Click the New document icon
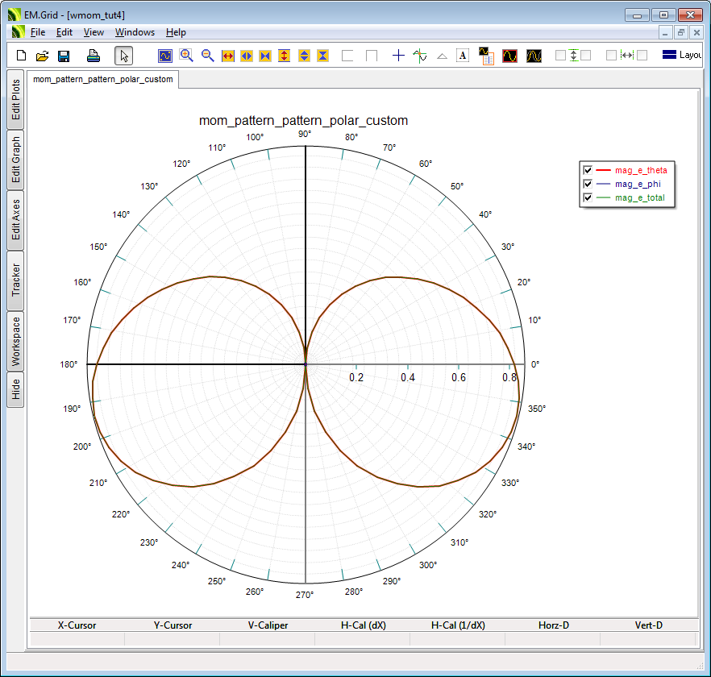The width and height of the screenshot is (711, 677). click(22, 56)
